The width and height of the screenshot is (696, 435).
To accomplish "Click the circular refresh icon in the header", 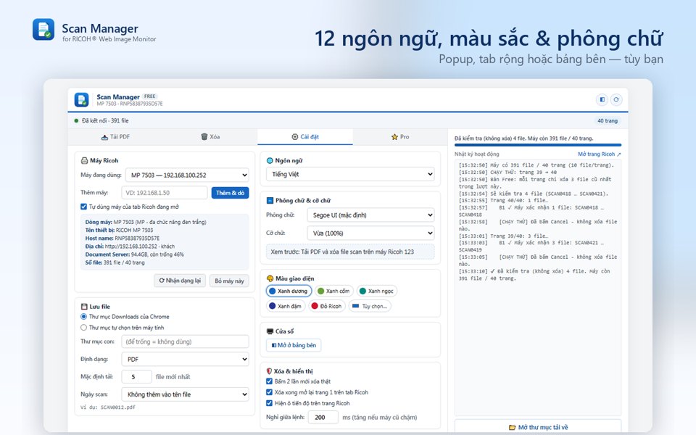I will point(616,99).
